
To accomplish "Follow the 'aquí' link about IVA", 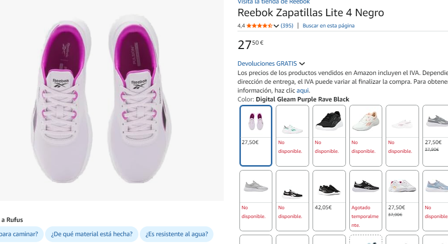I will tap(303, 91).
